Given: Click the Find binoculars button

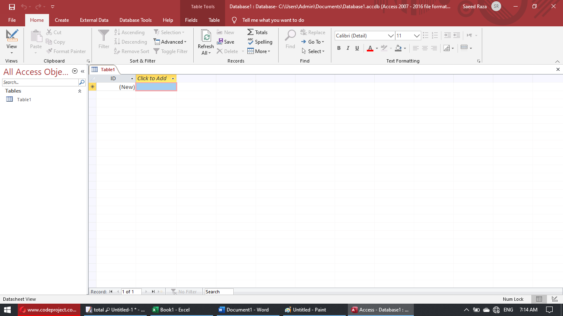Looking at the screenshot, I should pos(290,39).
